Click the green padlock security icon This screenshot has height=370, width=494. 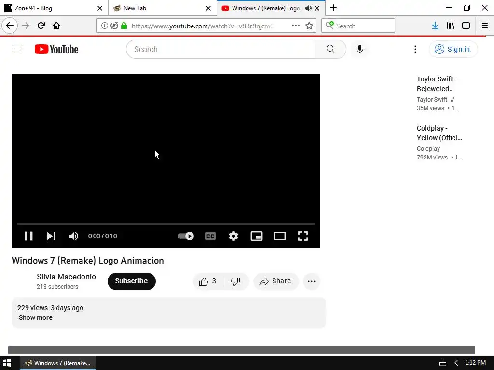[x=124, y=26]
